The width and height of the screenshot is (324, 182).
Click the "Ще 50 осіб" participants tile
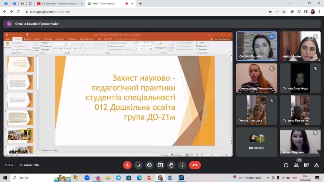click(257, 142)
